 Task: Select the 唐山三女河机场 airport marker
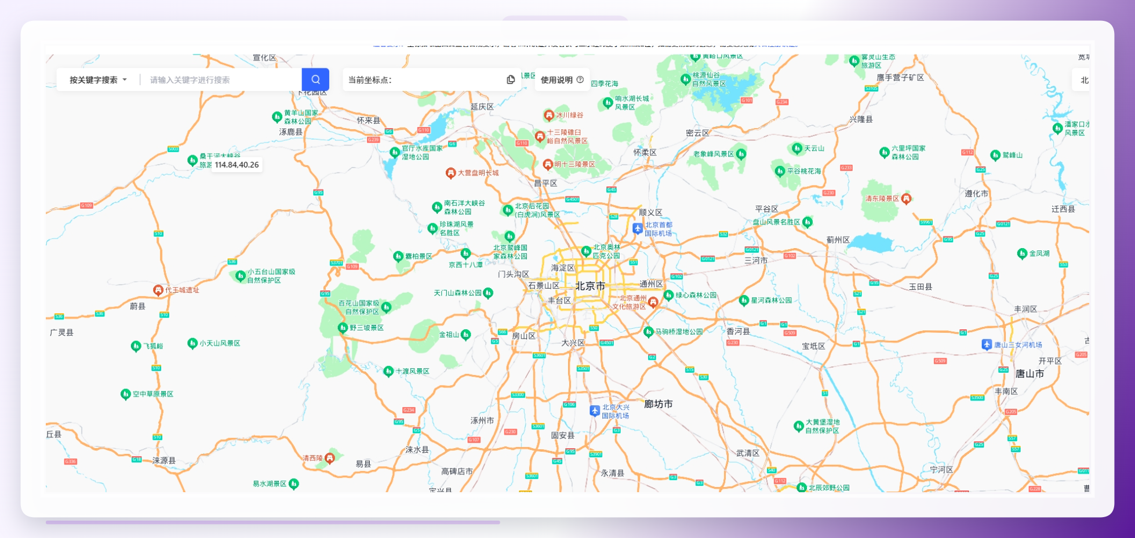[987, 344]
